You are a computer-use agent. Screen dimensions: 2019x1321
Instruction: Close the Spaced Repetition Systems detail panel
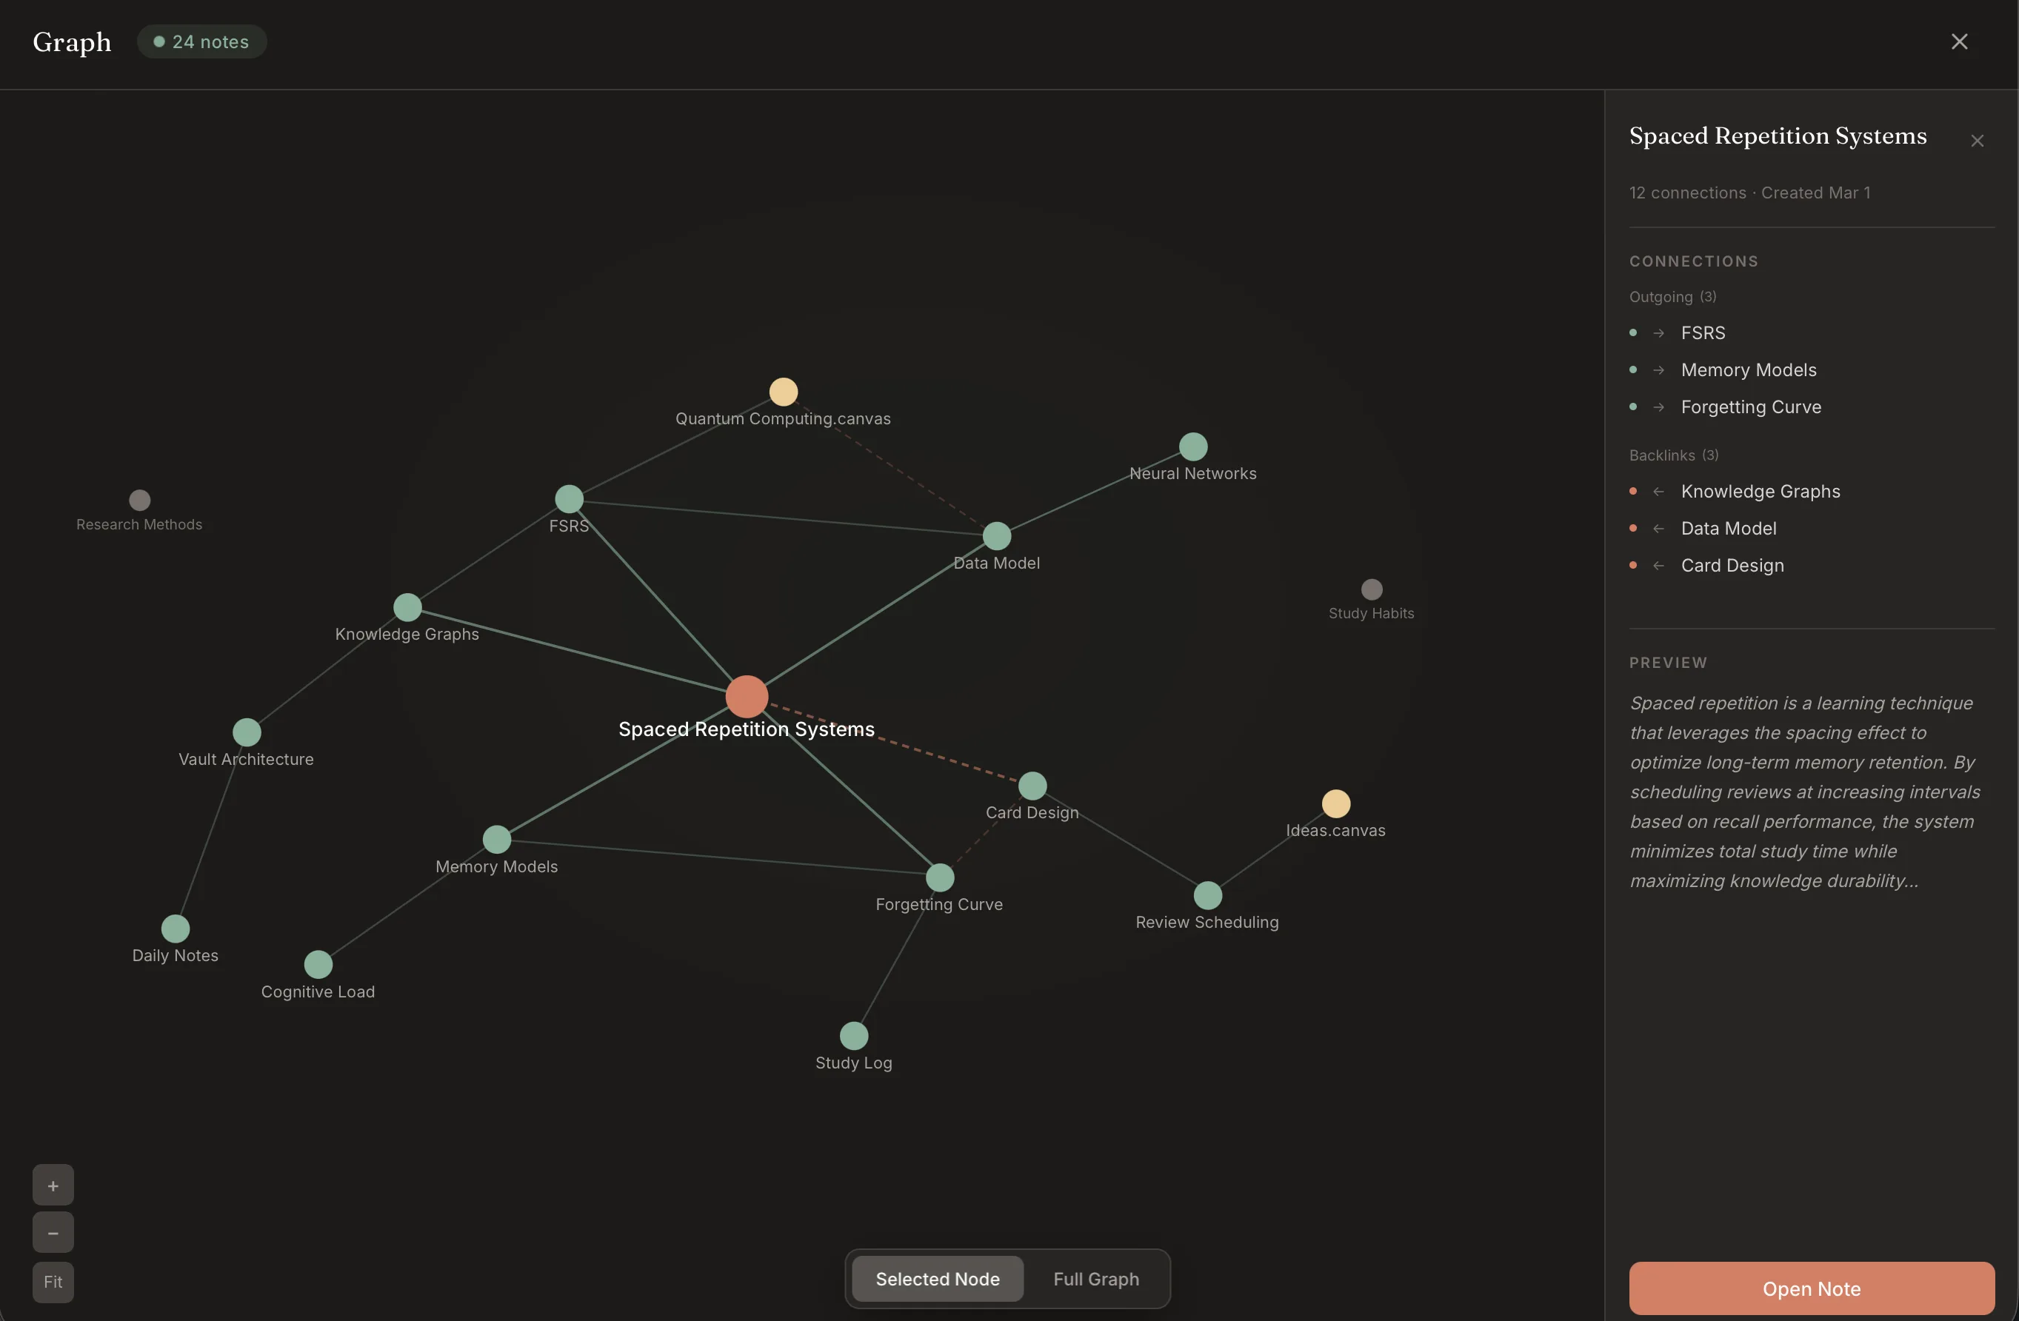click(1977, 140)
